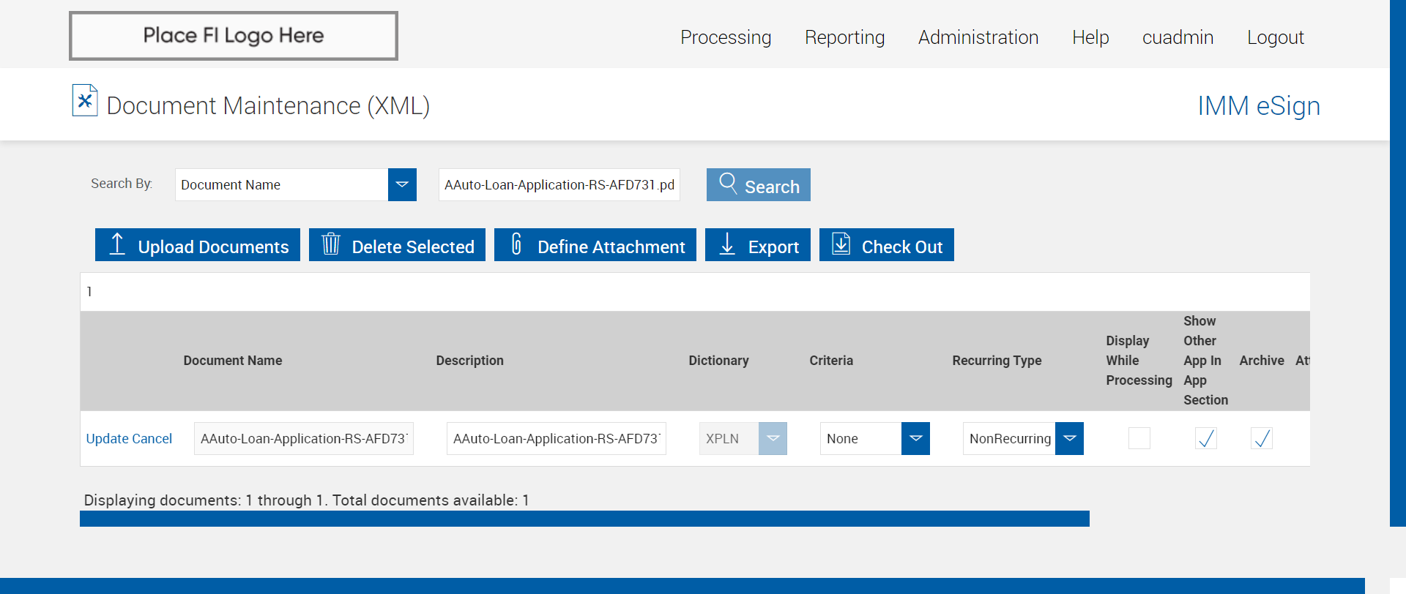Click the horizontal blue scrollbar below table
Viewport: 1406px width, 594px height.
point(584,519)
